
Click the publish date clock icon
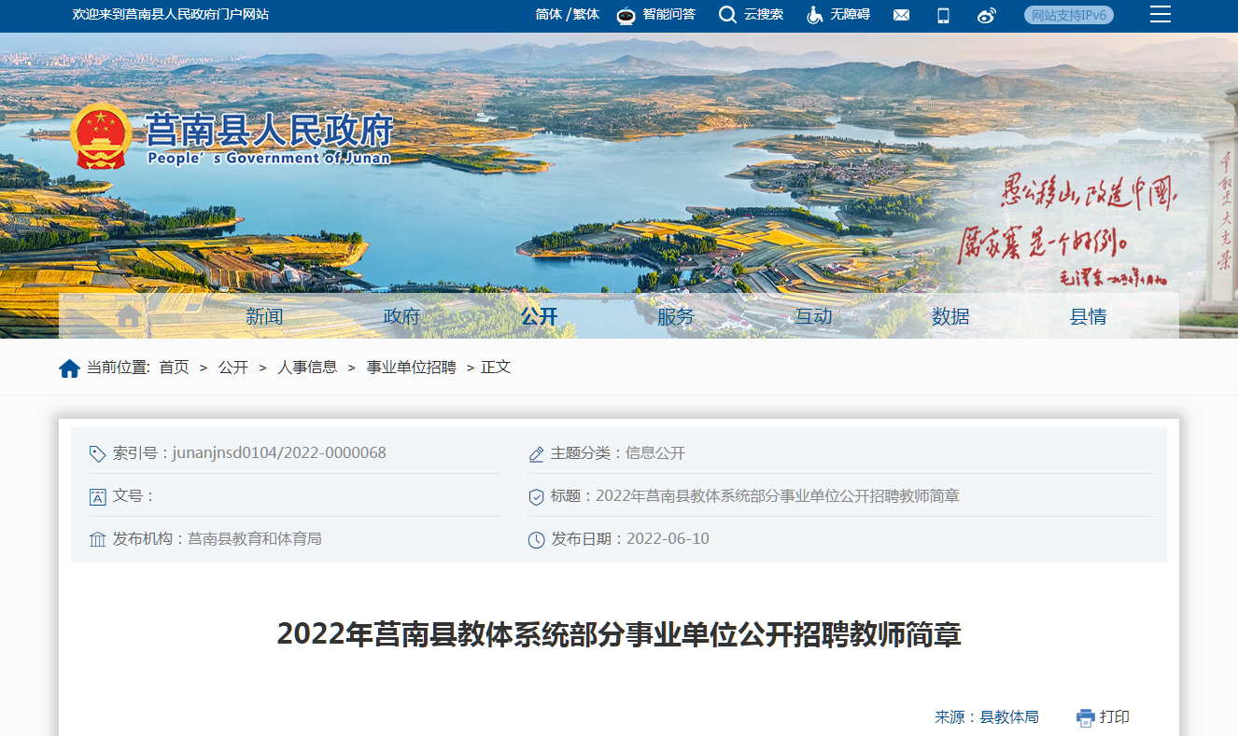click(x=536, y=540)
